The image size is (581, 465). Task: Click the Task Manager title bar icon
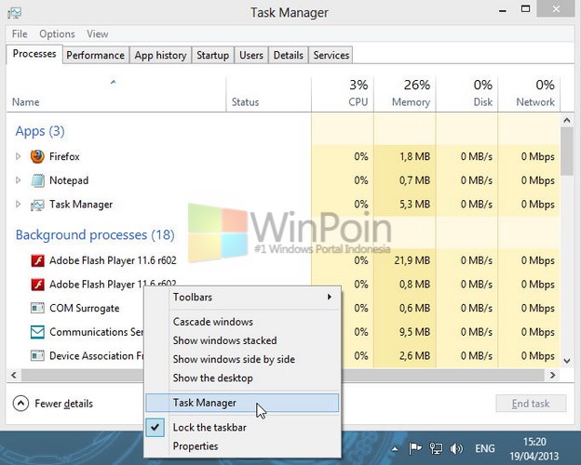15,13
